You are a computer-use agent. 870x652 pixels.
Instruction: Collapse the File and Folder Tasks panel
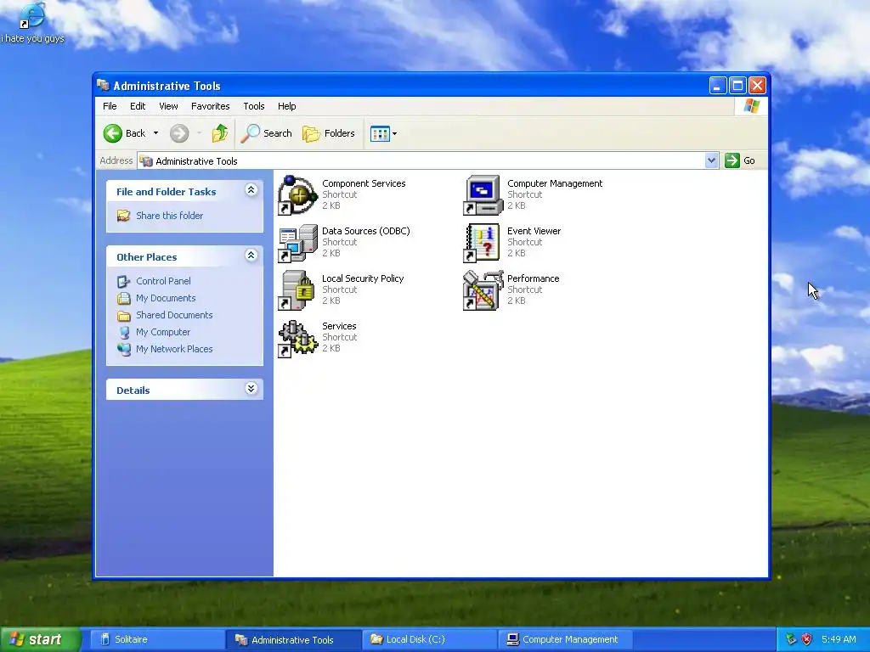251,190
